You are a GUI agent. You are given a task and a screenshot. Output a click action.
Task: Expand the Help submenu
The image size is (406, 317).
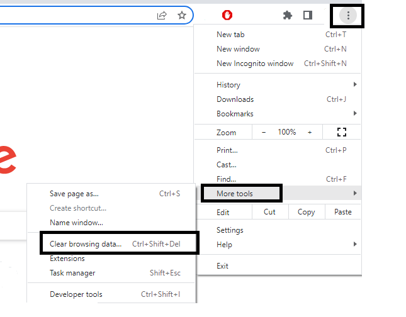(278, 245)
